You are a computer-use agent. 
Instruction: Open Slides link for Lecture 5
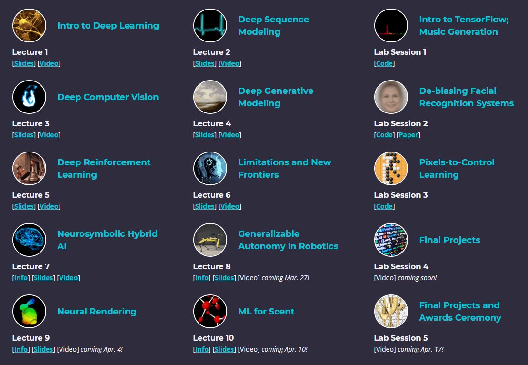(24, 206)
